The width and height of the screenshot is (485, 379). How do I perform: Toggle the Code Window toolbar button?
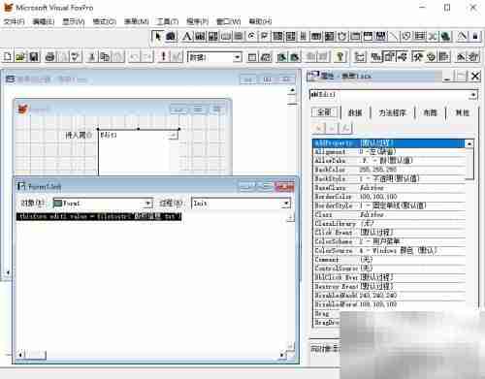pos(403,57)
